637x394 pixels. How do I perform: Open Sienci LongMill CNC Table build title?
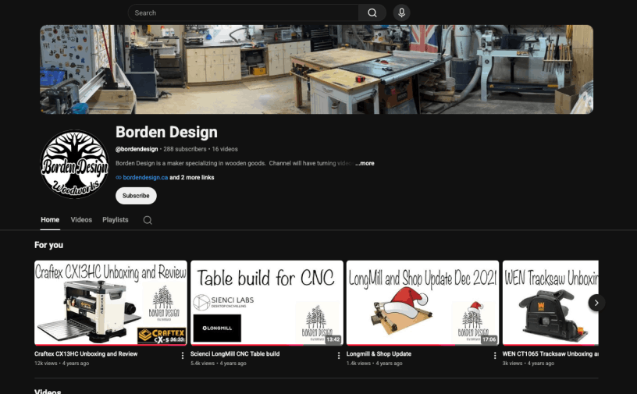235,353
